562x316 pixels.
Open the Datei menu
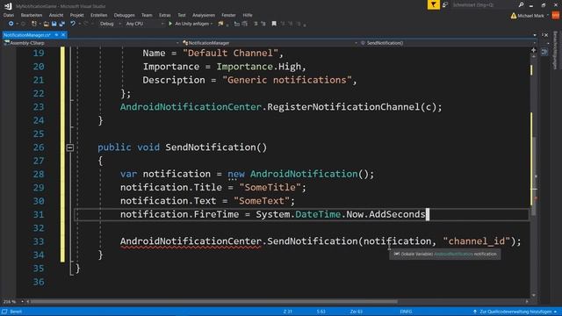click(9, 15)
